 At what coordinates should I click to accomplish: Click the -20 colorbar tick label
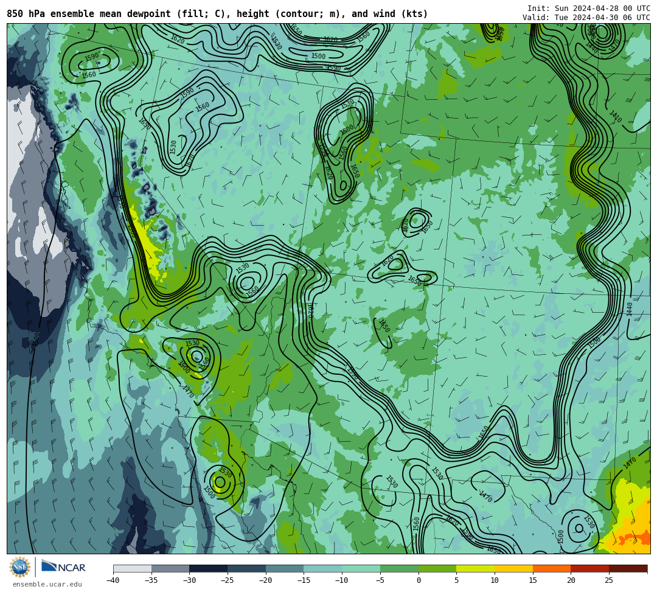click(266, 580)
